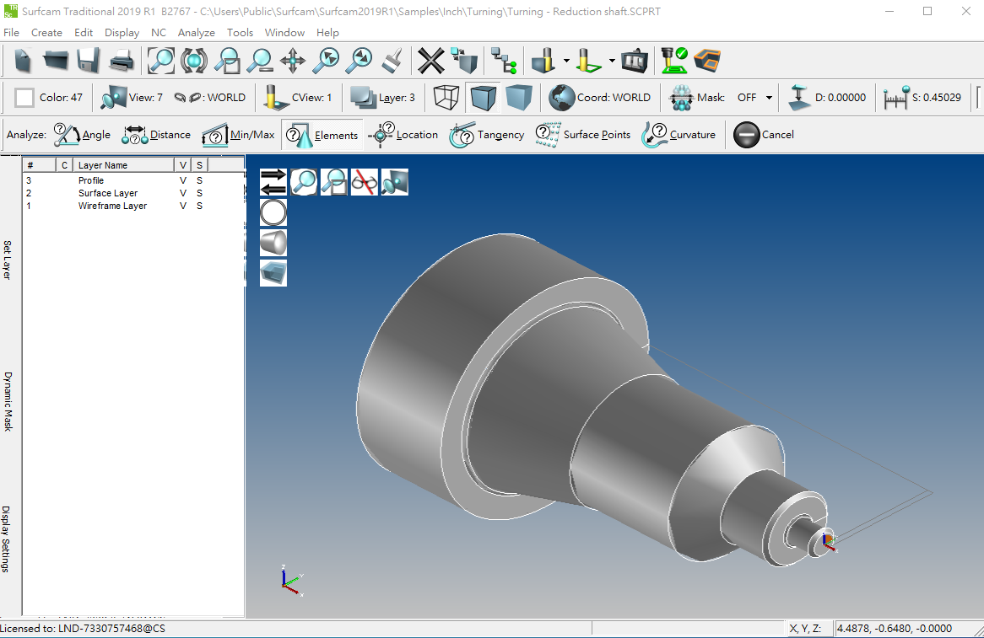Choose Analyze Location tool

[403, 135]
